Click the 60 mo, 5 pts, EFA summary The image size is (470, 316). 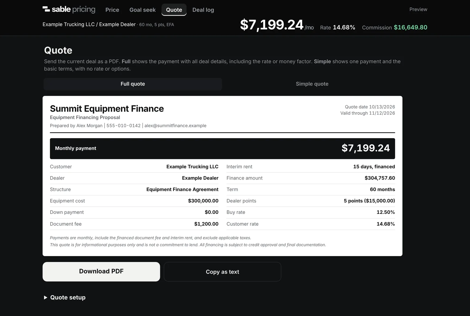tap(157, 25)
